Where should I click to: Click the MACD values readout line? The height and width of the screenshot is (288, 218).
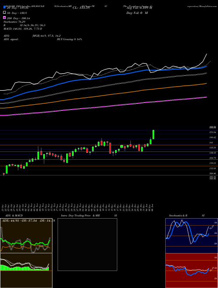[x=23, y=29]
